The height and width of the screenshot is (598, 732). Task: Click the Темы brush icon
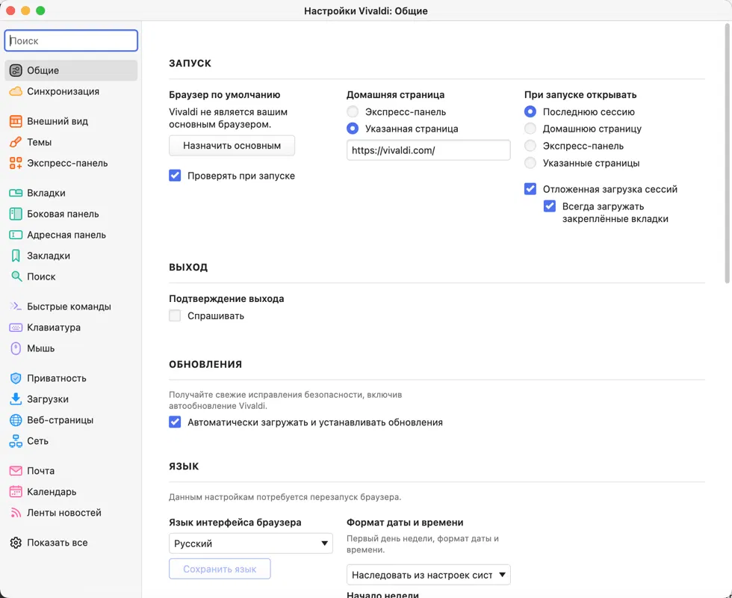[16, 142]
